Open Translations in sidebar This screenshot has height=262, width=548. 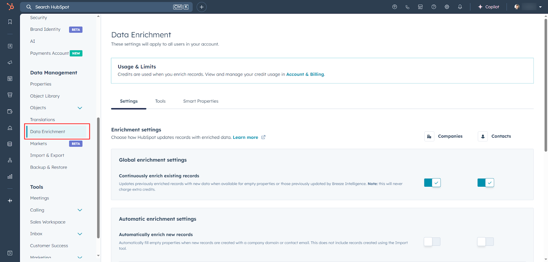click(42, 120)
